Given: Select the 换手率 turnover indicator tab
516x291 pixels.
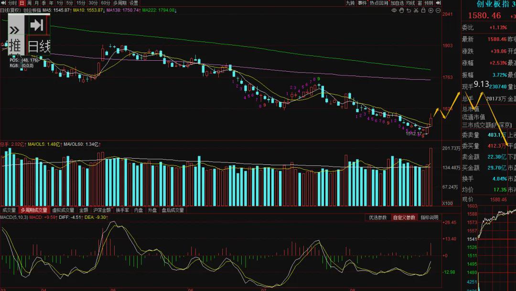Looking at the screenshot, I should coord(122,210).
